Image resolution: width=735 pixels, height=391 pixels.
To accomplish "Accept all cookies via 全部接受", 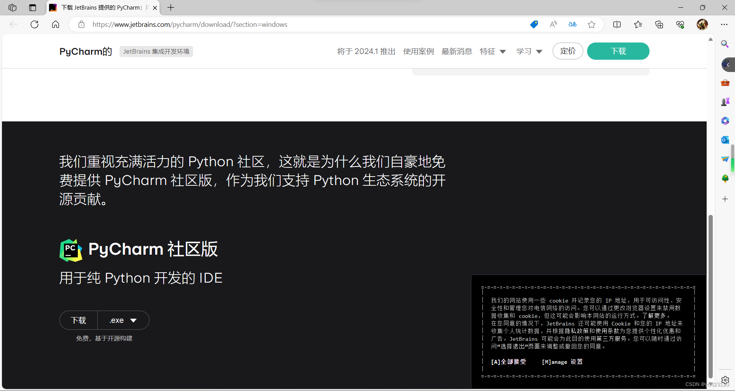I will [x=508, y=362].
